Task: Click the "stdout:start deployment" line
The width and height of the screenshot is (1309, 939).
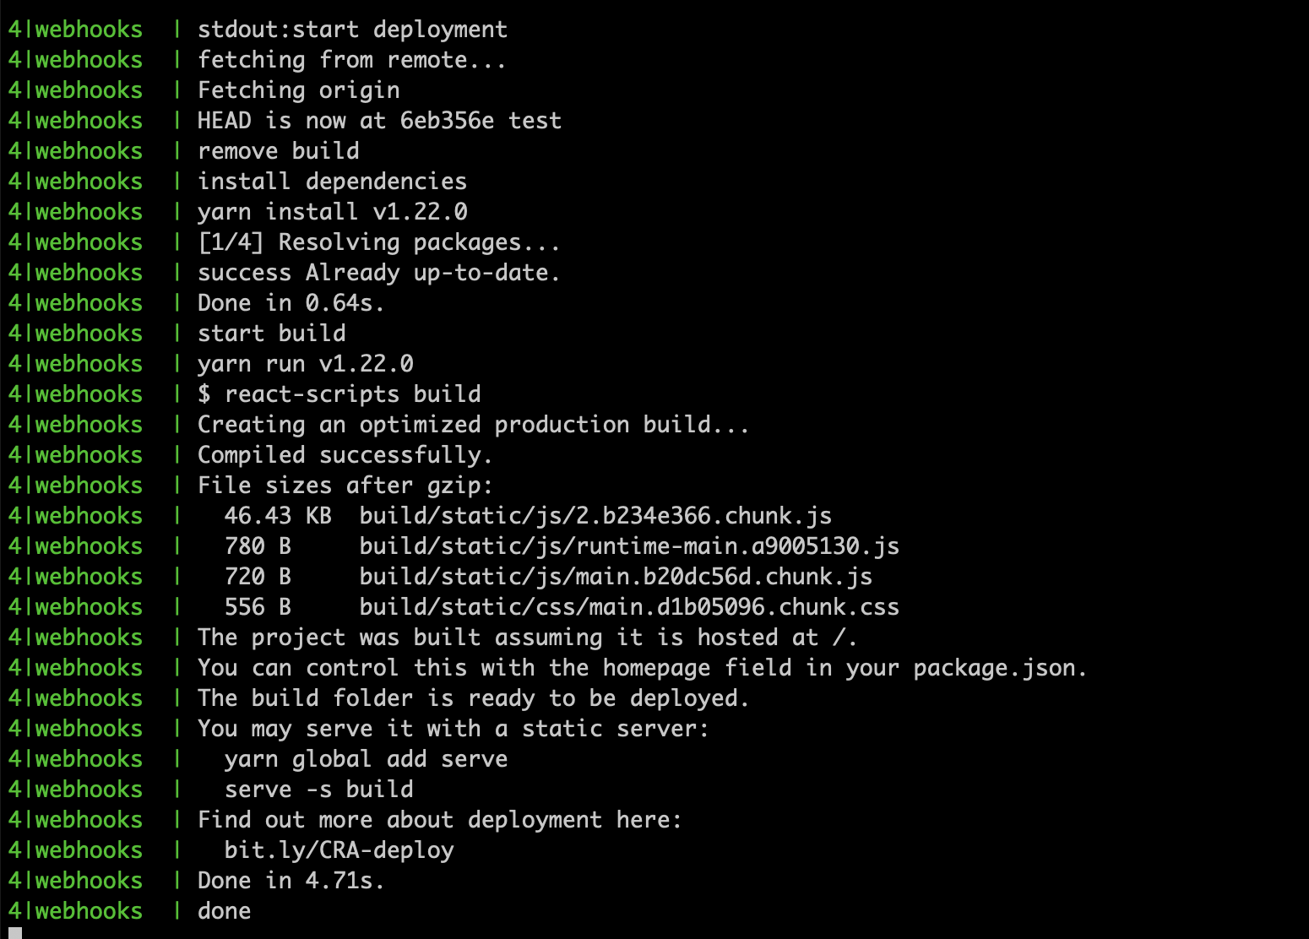Action: (352, 30)
